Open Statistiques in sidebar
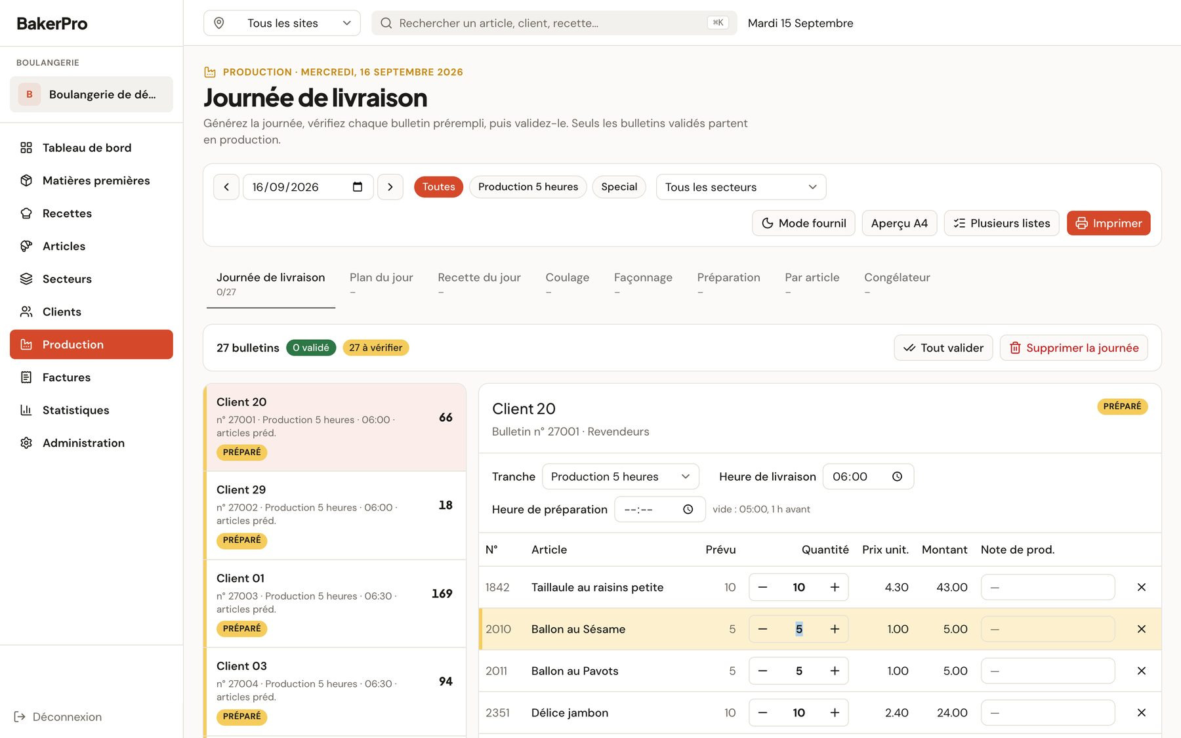Image resolution: width=1181 pixels, height=738 pixels. (91, 410)
